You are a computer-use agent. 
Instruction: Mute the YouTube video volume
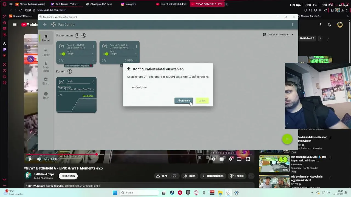coord(39,159)
